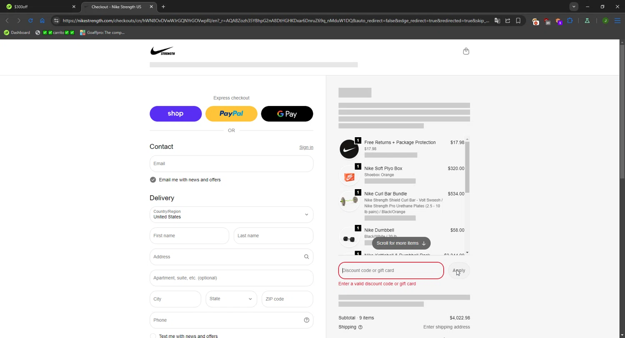Click the Apartment, suite field

[231, 278]
